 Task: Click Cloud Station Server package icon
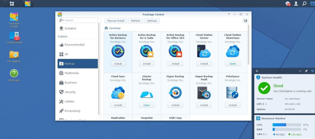[204, 51]
